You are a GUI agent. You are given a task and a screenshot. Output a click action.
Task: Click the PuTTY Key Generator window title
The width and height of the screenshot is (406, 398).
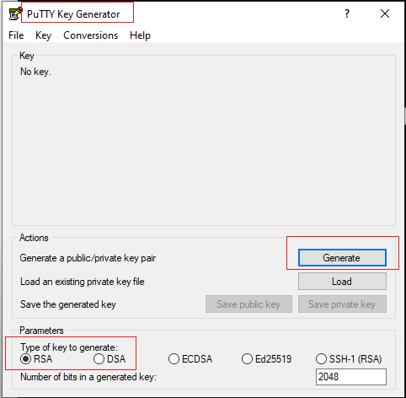(73, 14)
